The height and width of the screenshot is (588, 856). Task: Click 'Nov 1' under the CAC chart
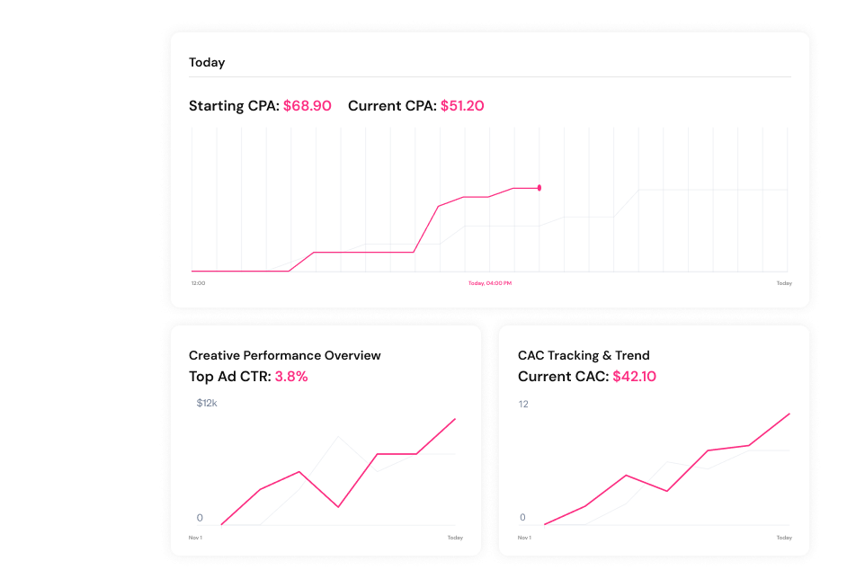point(524,538)
